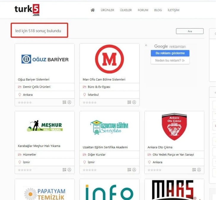Open the MARS logo card thumbnail
Screen dimensions: 220x200
pos(174,190)
